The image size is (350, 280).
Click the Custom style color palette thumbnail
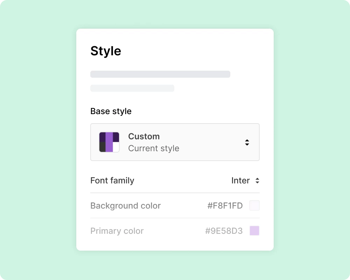coord(109,142)
